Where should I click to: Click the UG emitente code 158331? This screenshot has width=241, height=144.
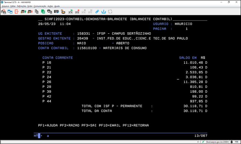click(84, 34)
